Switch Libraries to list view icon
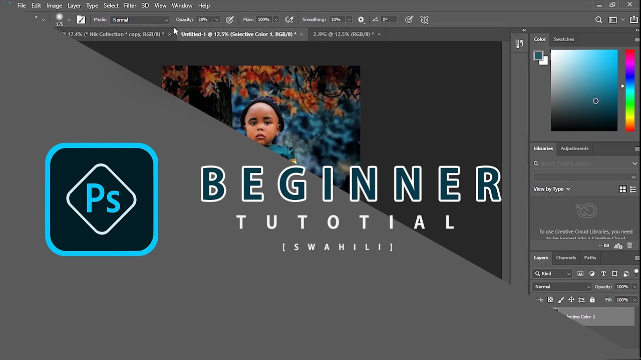The height and width of the screenshot is (360, 641). (633, 189)
